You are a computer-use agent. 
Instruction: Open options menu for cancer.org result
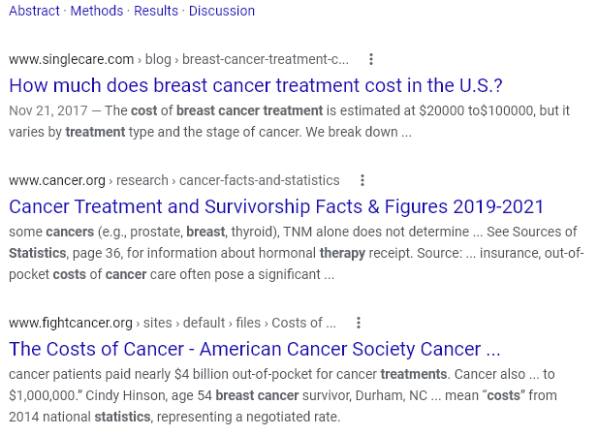point(362,180)
